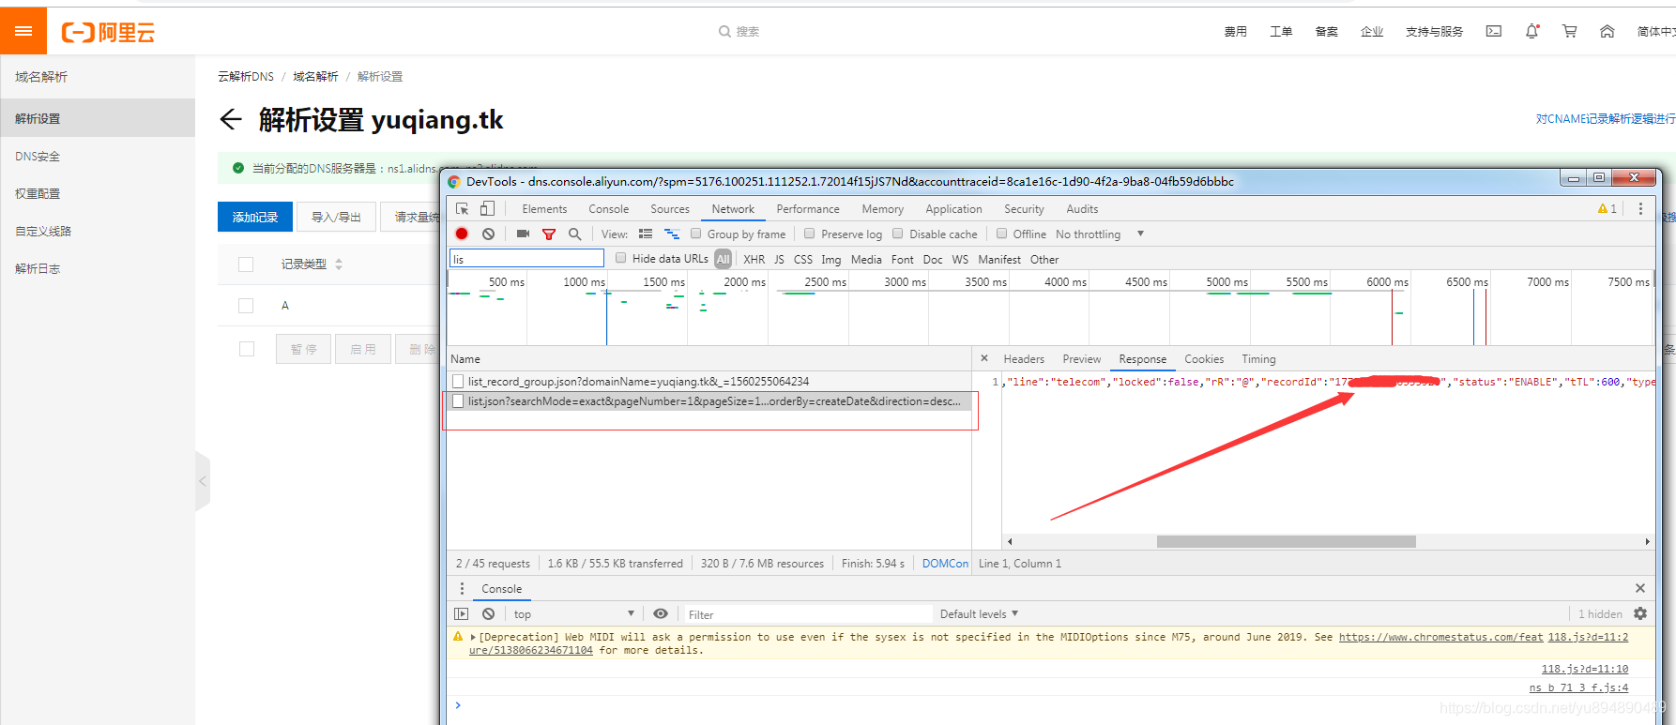Toggle the DevTools device toolbar
This screenshot has width=1676, height=725.
pyautogui.click(x=487, y=209)
